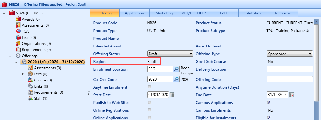The height and width of the screenshot is (120, 321).
Task: Click the NB26 (COURSE) book icon
Action: [x=12, y=13]
